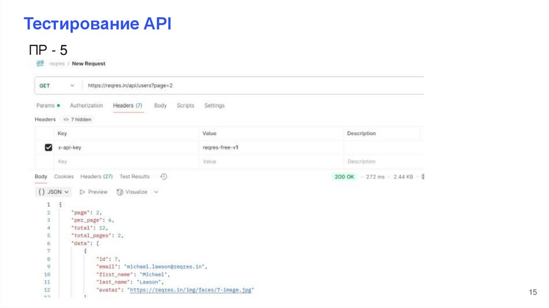Open the request Body tab
This screenshot has height=308, width=549.
pos(160,106)
